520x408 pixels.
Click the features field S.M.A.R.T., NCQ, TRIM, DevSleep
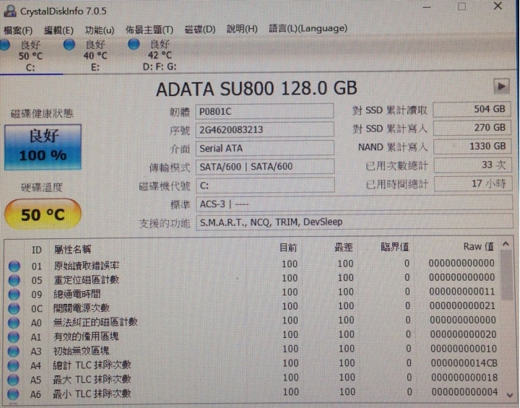click(355, 222)
